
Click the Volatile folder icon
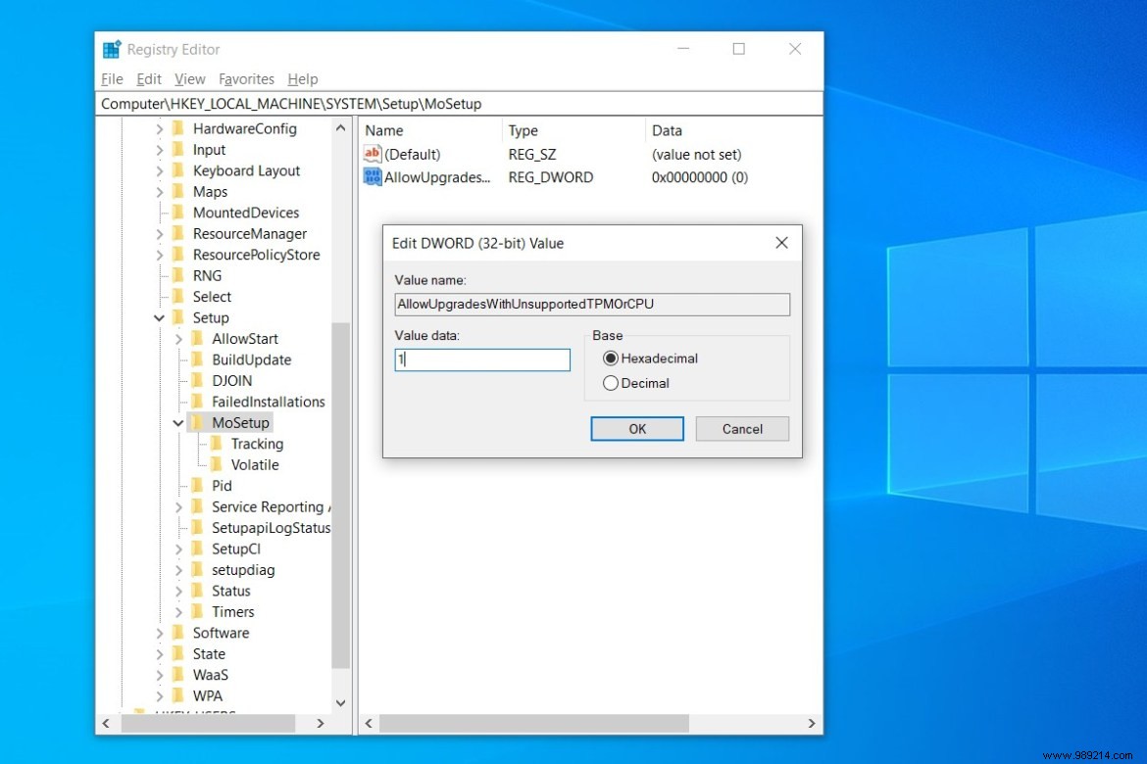click(x=218, y=464)
